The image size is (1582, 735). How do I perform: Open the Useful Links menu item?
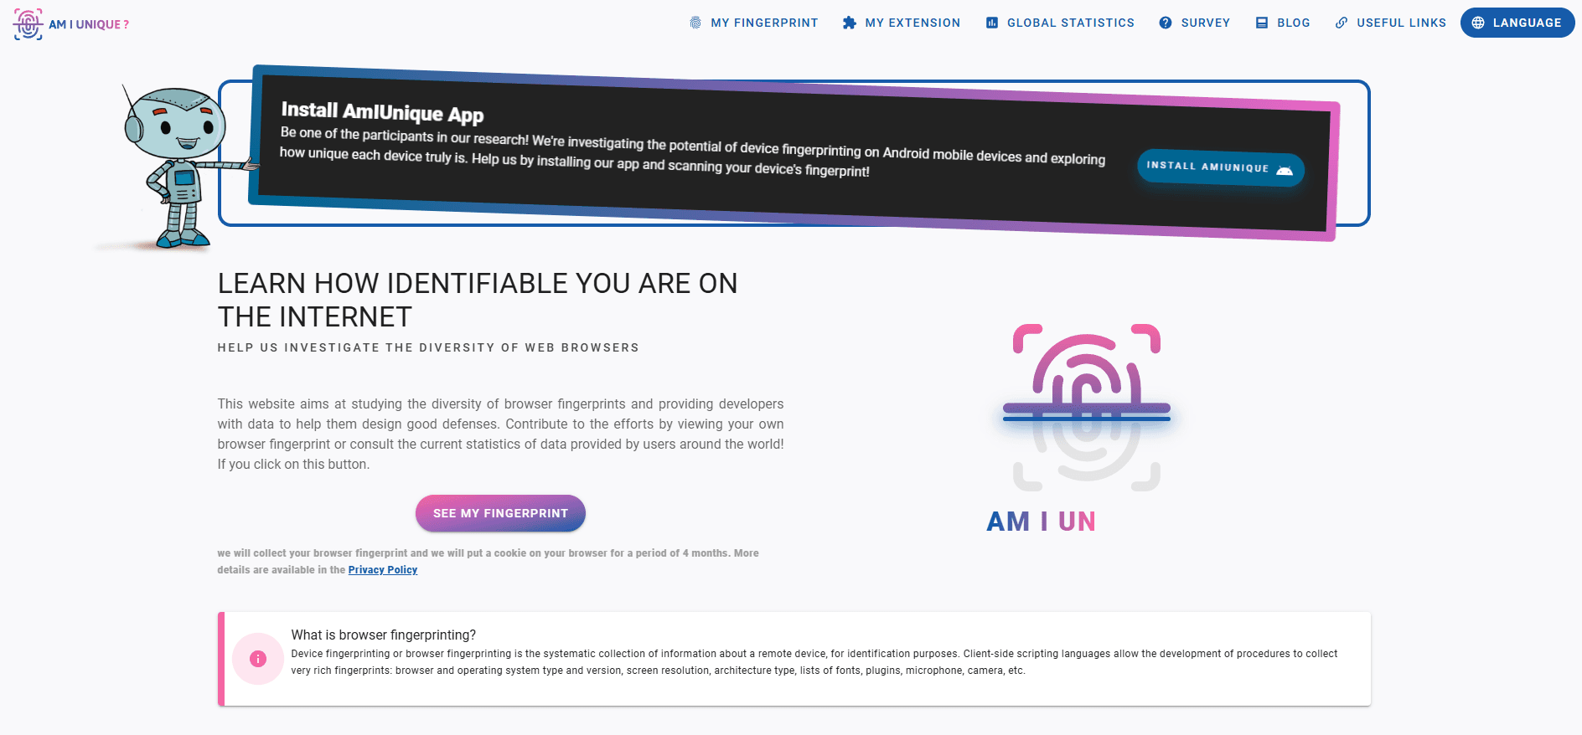[1391, 23]
